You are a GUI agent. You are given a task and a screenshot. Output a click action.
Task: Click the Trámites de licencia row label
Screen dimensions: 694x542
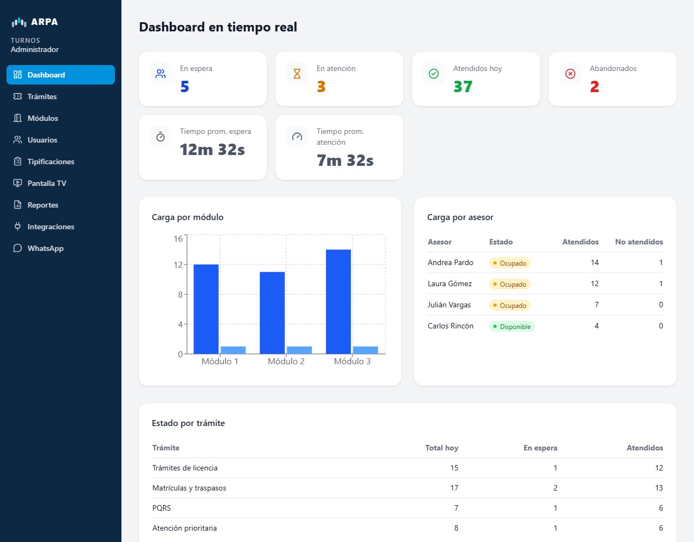pos(185,468)
